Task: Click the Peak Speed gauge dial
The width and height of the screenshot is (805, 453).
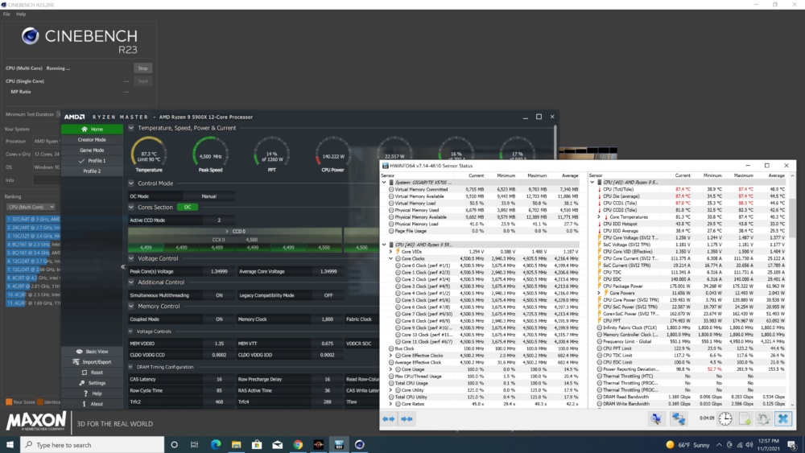Action: point(210,152)
